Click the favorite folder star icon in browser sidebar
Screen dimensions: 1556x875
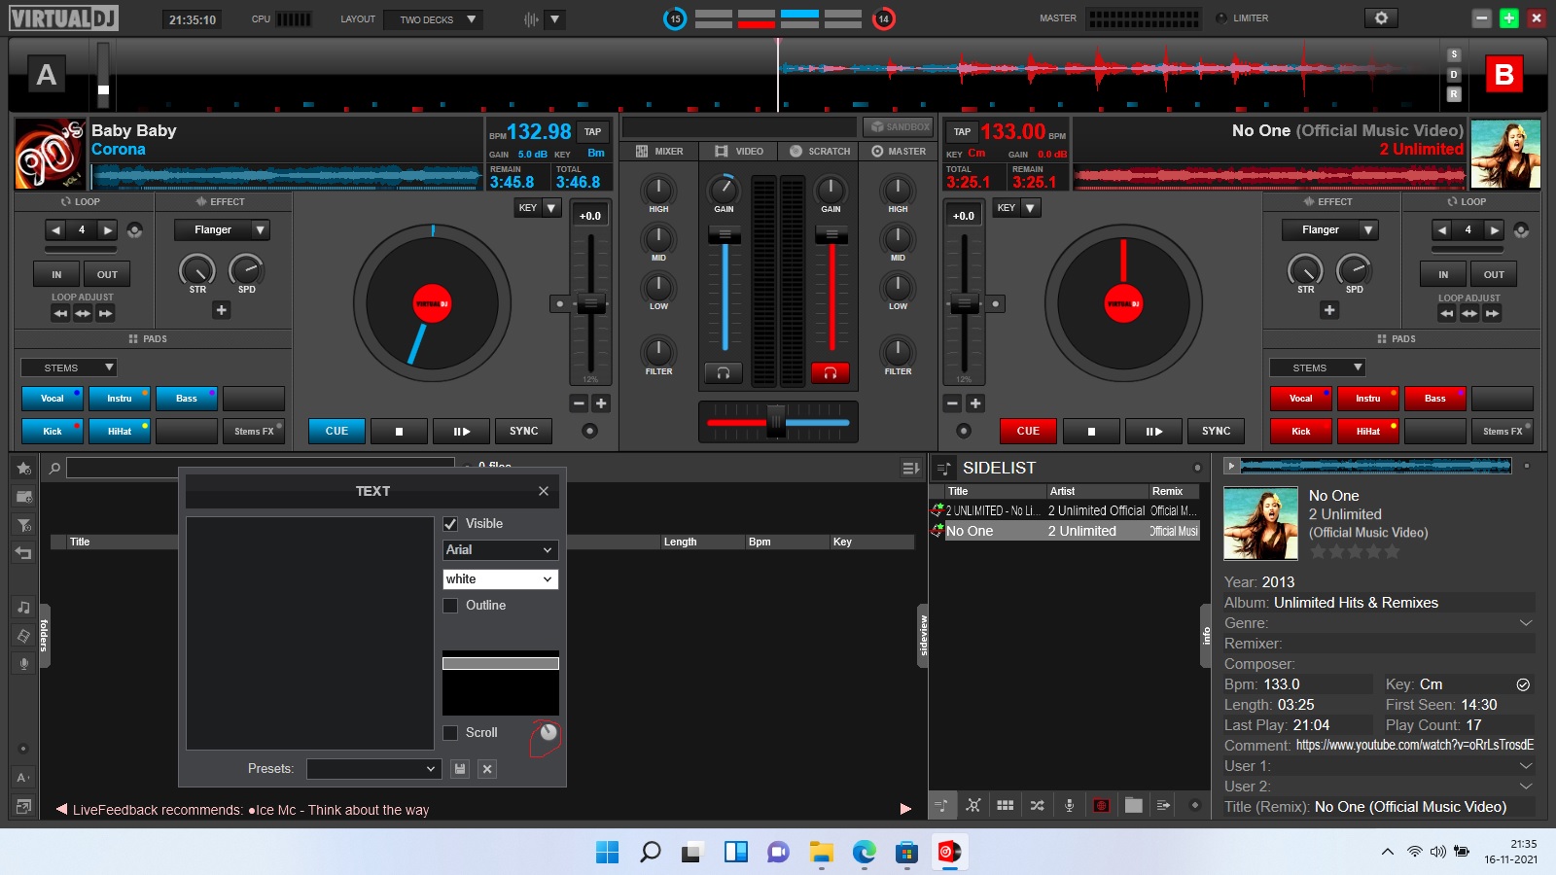click(23, 469)
